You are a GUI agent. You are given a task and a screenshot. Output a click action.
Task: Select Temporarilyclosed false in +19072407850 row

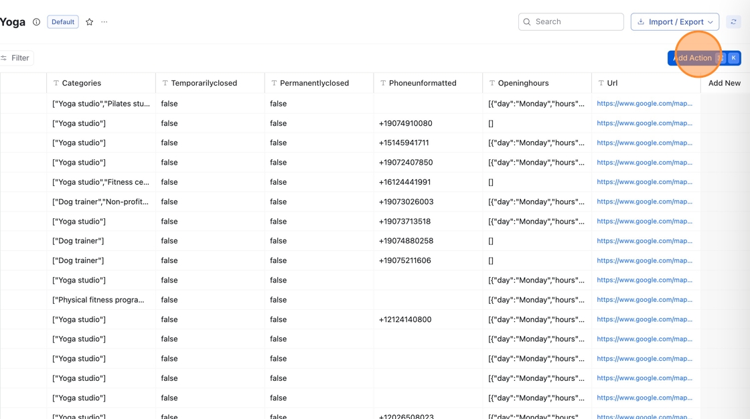[x=210, y=163]
